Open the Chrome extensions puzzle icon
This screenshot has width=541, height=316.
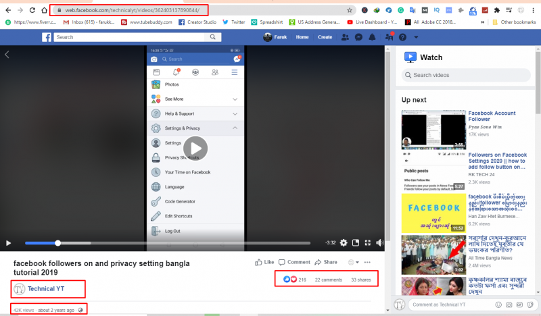pos(496,10)
